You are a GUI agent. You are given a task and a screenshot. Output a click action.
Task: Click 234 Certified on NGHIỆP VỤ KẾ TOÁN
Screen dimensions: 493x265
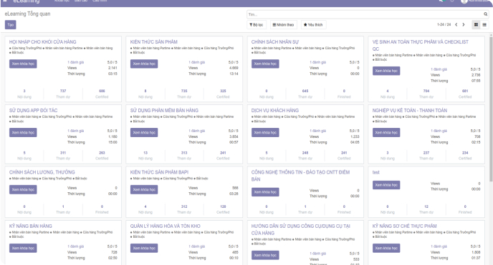tap(465, 156)
